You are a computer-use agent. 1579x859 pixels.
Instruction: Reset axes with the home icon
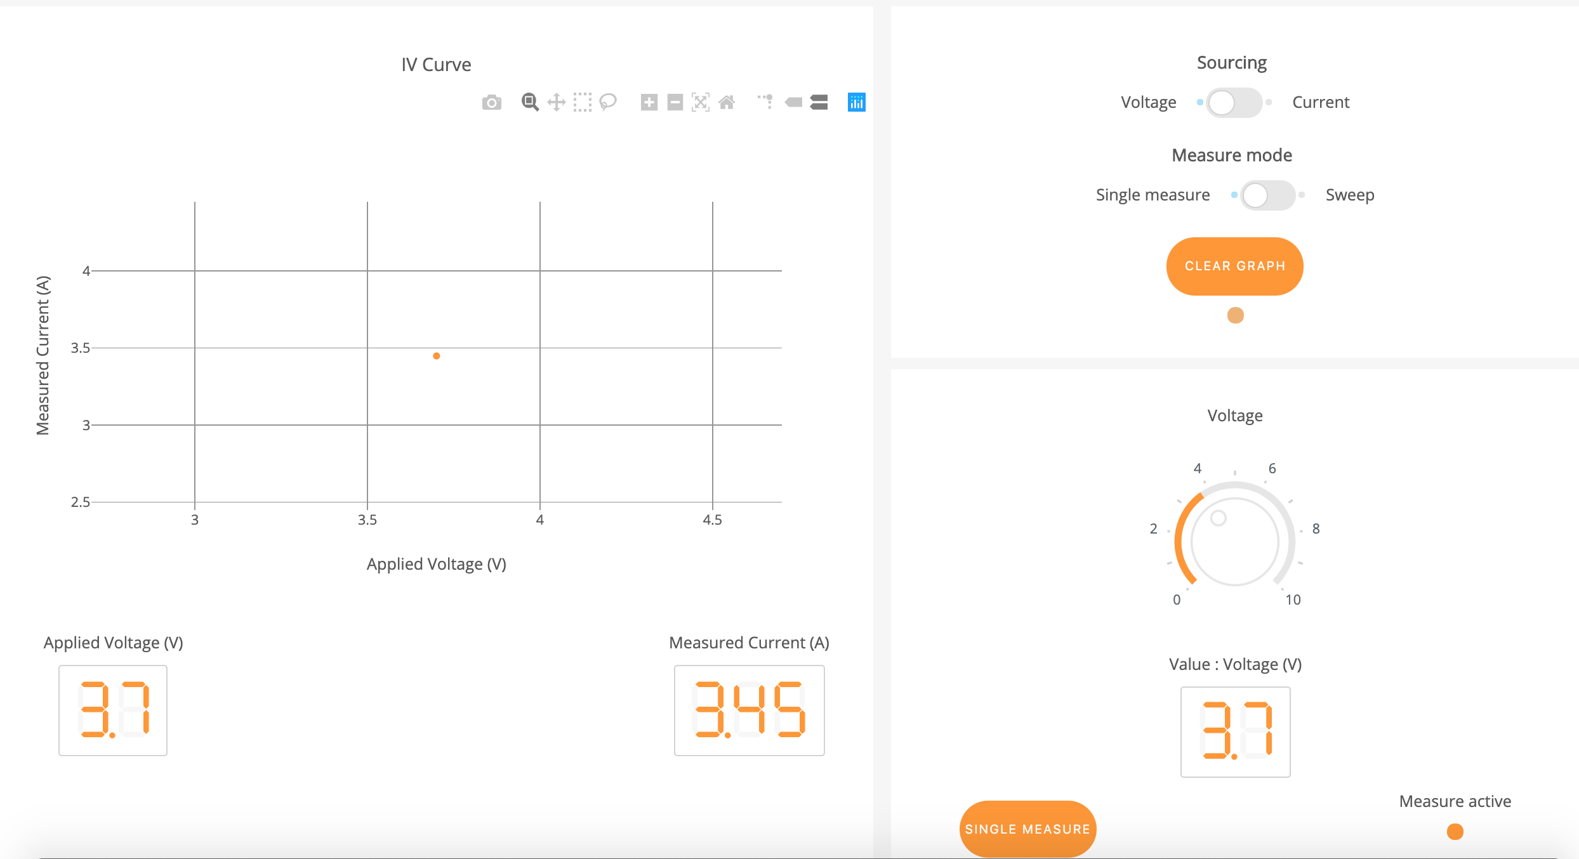727,102
